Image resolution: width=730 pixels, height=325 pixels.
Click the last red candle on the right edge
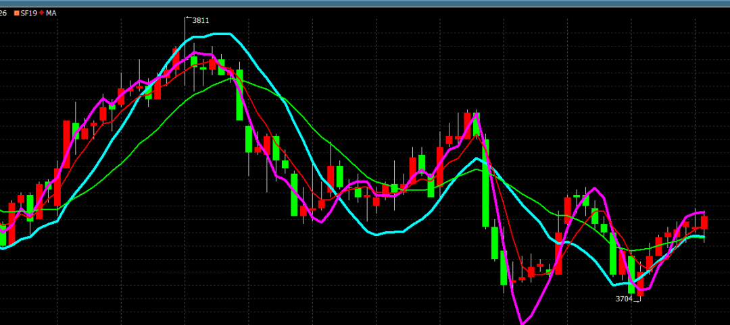click(704, 222)
